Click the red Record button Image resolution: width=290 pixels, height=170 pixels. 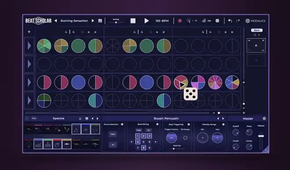pyautogui.click(x=180, y=21)
